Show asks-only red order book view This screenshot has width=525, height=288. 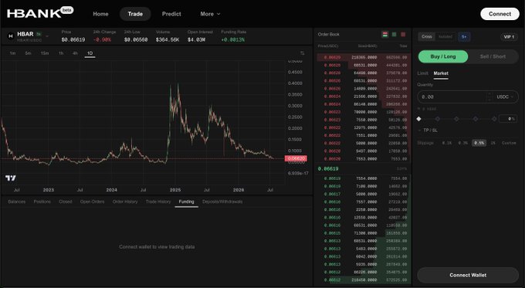point(403,34)
